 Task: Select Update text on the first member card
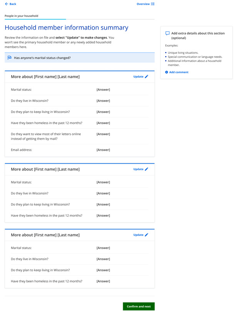pos(138,77)
